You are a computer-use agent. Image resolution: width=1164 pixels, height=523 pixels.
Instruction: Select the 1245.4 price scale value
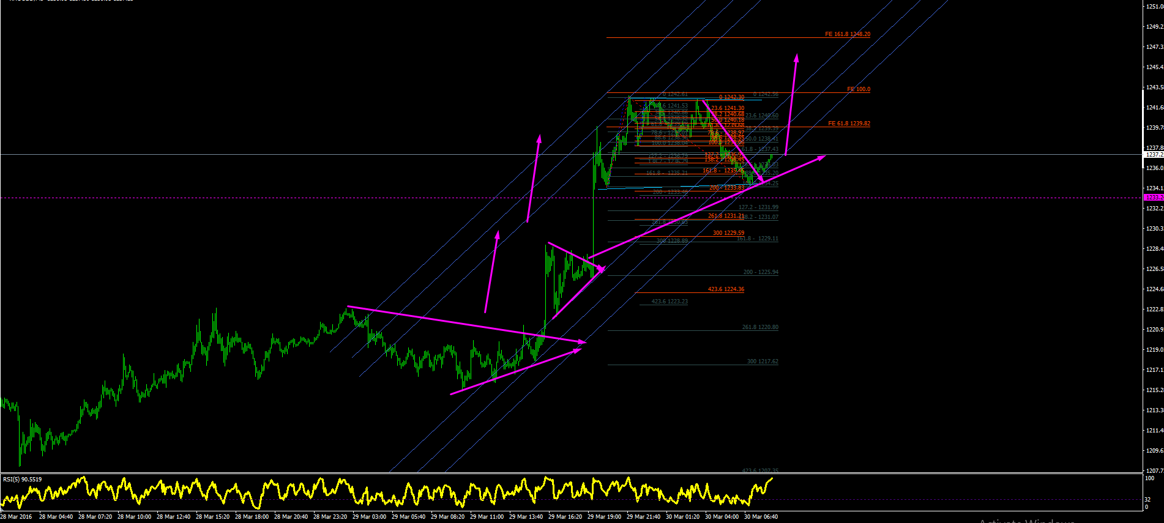(x=1155, y=67)
